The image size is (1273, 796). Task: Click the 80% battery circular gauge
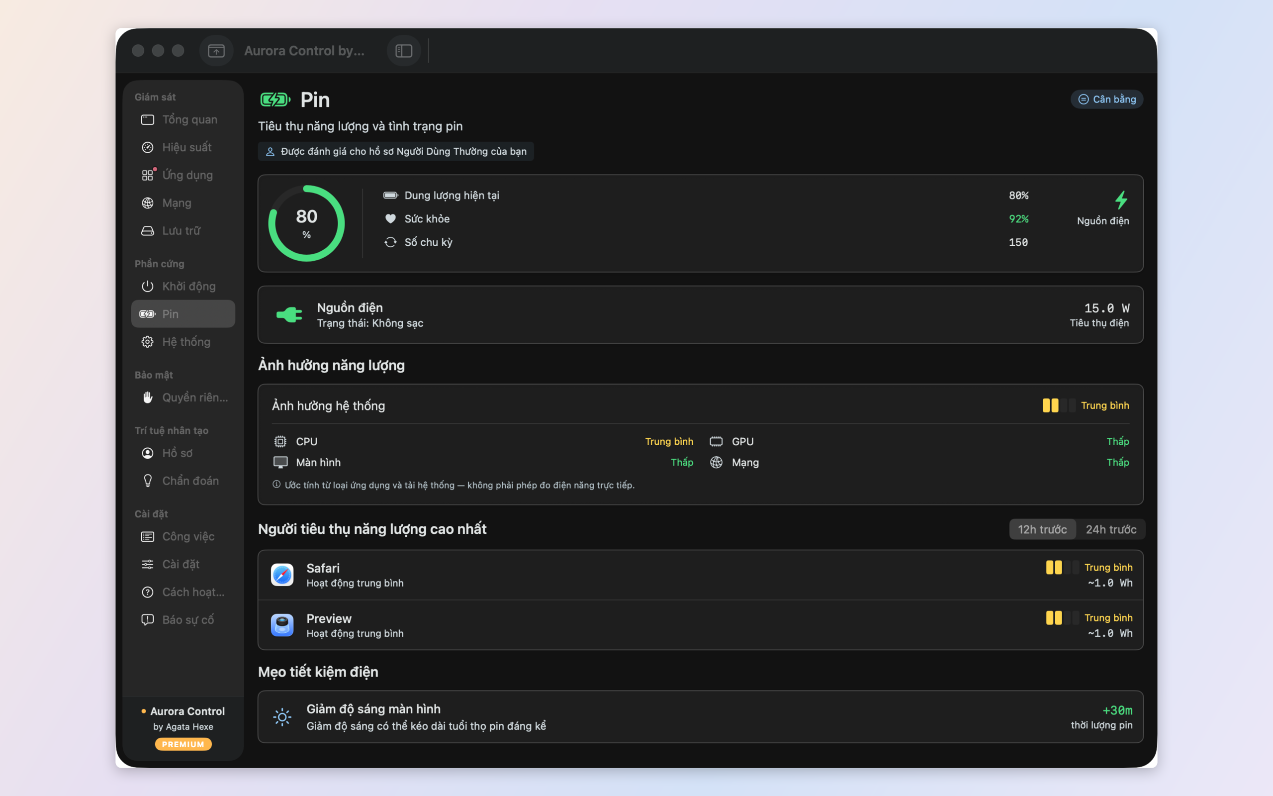click(x=307, y=223)
